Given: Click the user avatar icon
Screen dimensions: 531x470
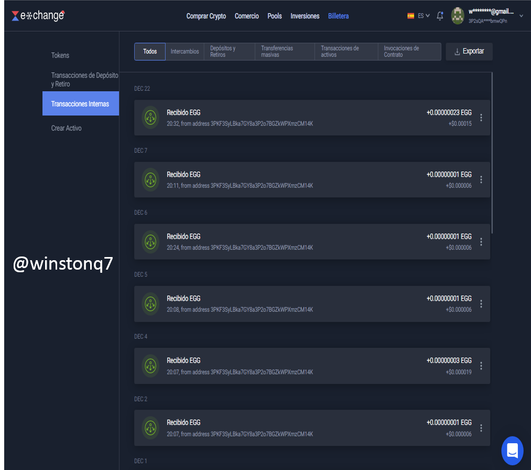Looking at the screenshot, I should point(458,16).
